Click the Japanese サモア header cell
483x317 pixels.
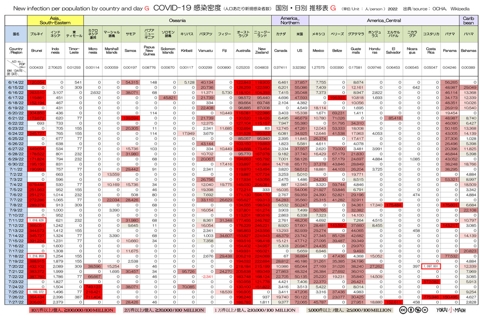point(130,34)
